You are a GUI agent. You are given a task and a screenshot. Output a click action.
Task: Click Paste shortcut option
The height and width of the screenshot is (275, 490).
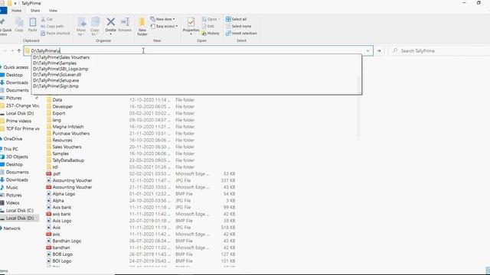pyautogui.click(x=55, y=33)
